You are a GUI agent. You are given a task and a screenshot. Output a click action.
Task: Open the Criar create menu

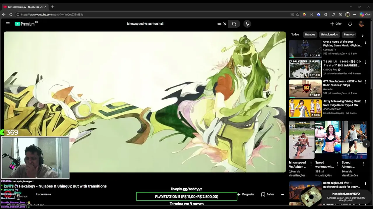(x=336, y=24)
